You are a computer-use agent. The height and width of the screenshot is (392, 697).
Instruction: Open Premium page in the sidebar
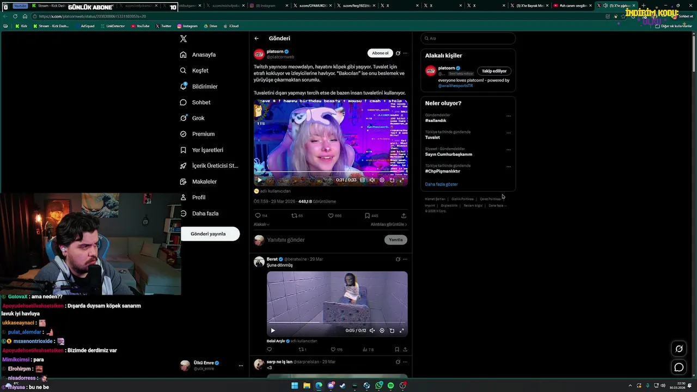tap(197, 134)
